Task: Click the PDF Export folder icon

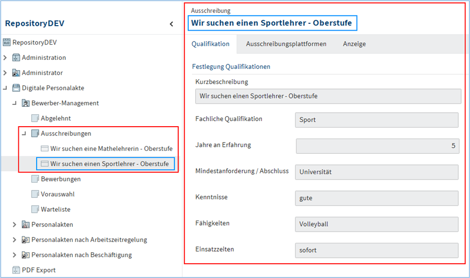Action: 16,270
